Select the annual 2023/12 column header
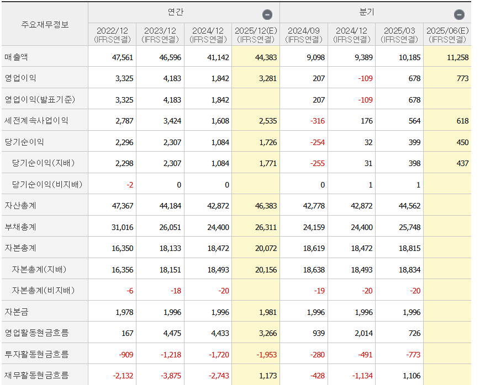480x385 pixels. pos(160,35)
